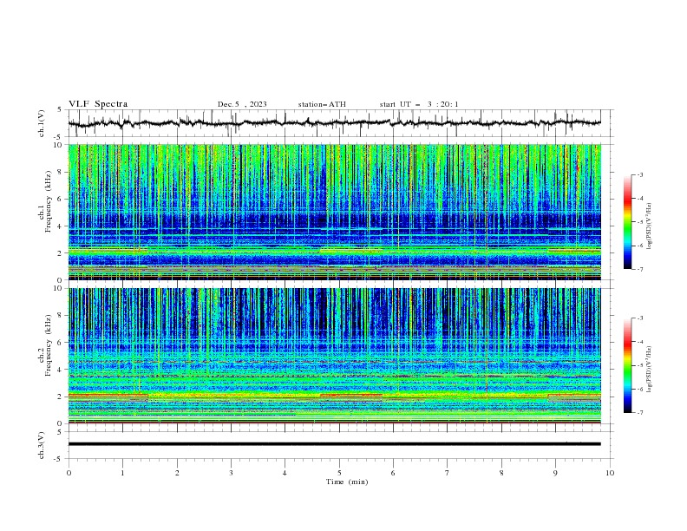Click the "8" frequency tick of ch.1 spectrogram

(61, 172)
